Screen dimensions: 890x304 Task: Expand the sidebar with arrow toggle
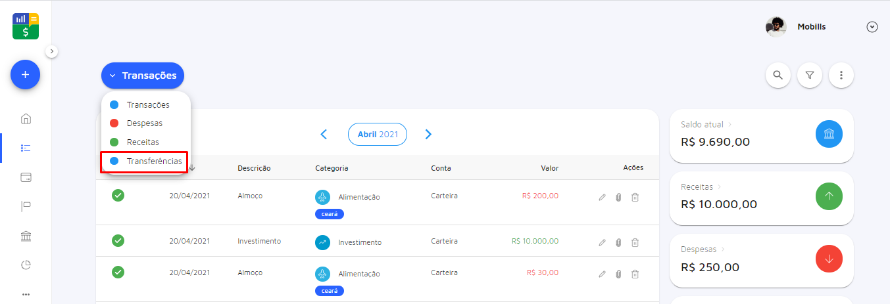point(52,51)
